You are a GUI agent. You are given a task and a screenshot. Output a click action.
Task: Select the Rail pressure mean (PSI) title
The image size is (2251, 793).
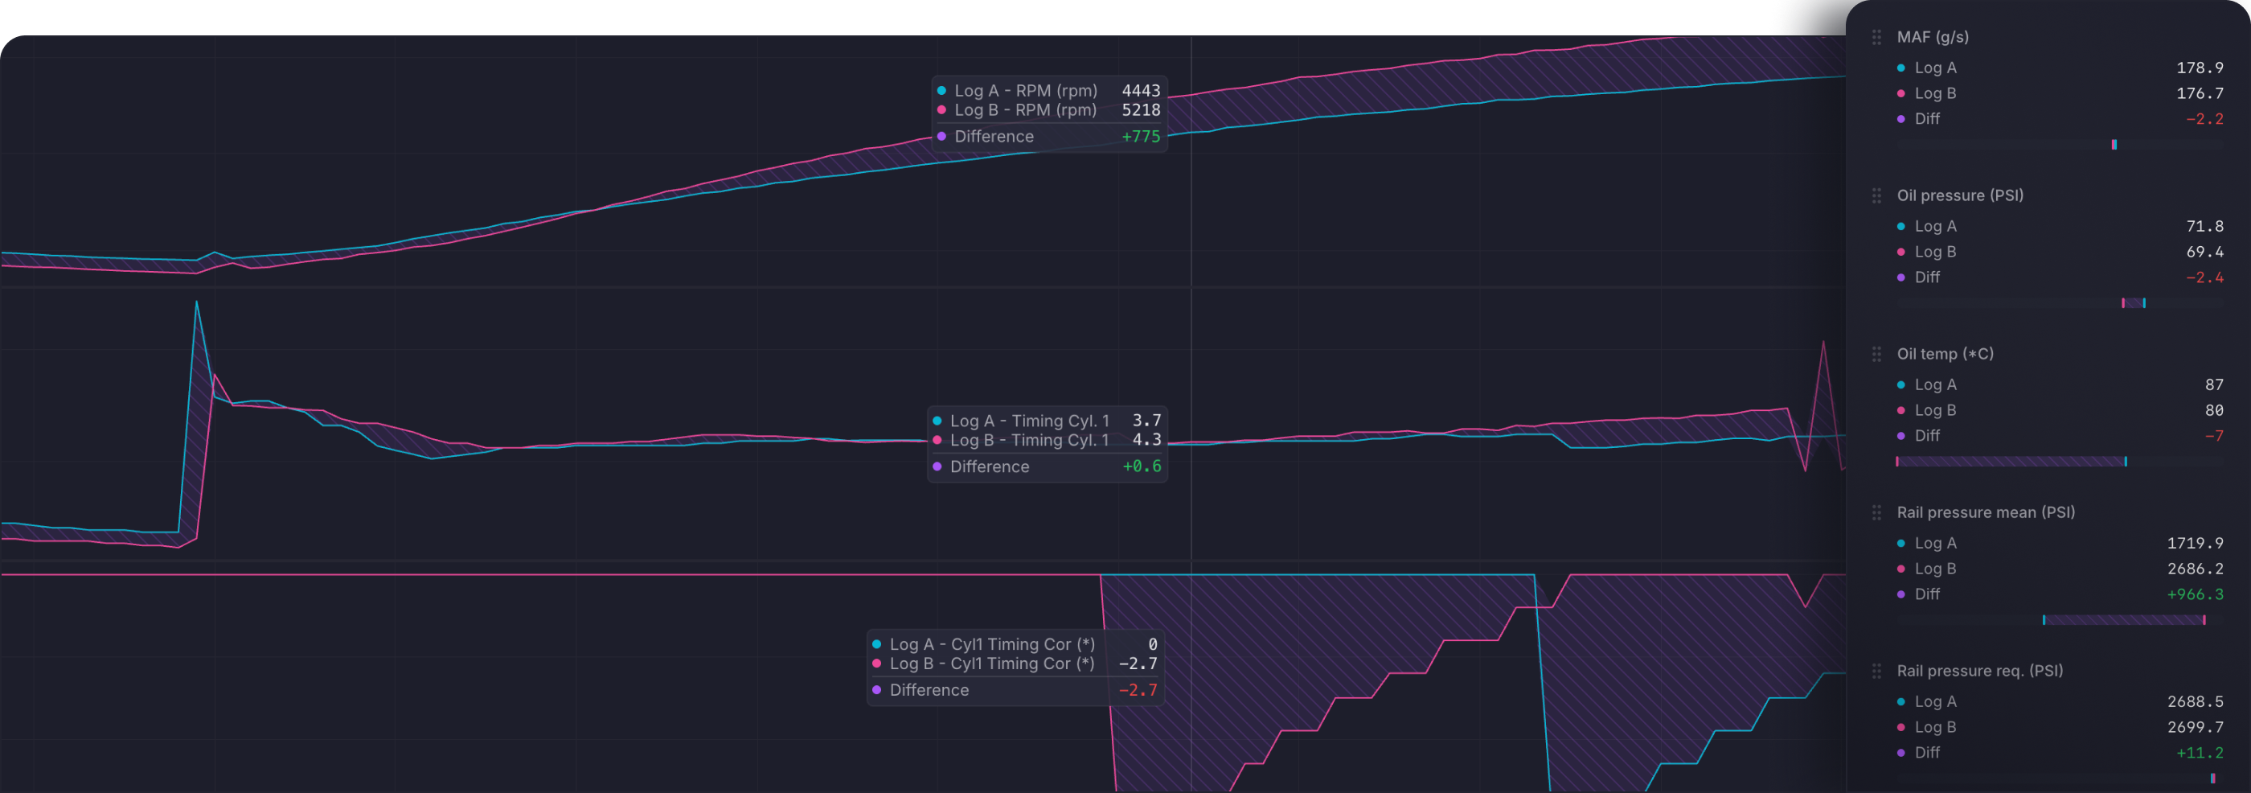coord(1986,512)
